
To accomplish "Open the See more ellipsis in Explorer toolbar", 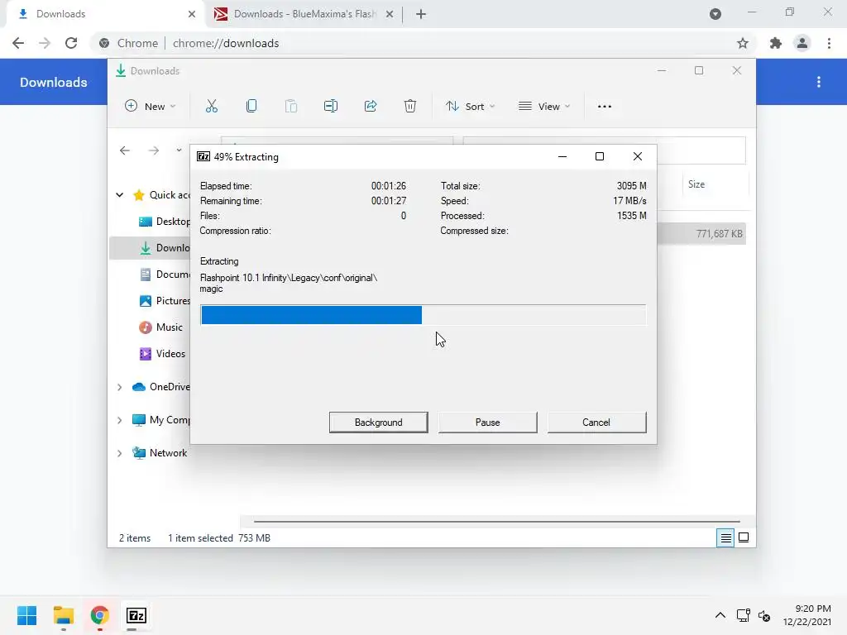I will pyautogui.click(x=605, y=107).
